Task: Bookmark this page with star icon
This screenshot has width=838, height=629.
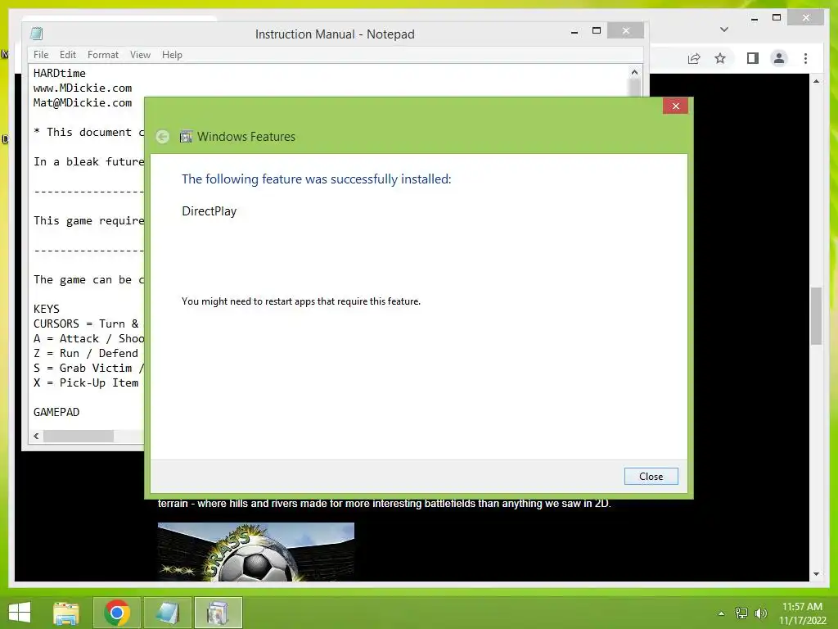Action: click(x=720, y=58)
